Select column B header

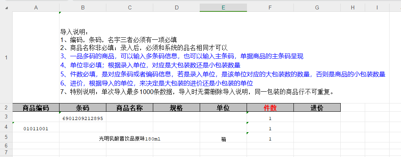point(83,7)
